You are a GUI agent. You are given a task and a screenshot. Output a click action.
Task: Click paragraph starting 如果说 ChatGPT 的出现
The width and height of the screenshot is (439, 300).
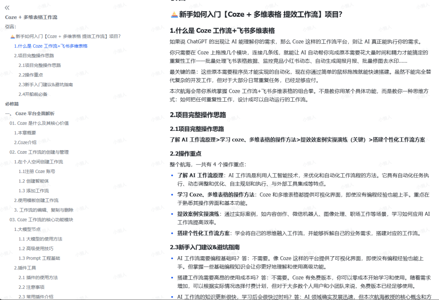[x=296, y=42]
